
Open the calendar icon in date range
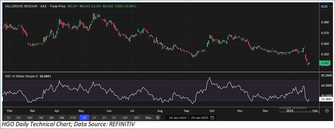(x=212, y=117)
